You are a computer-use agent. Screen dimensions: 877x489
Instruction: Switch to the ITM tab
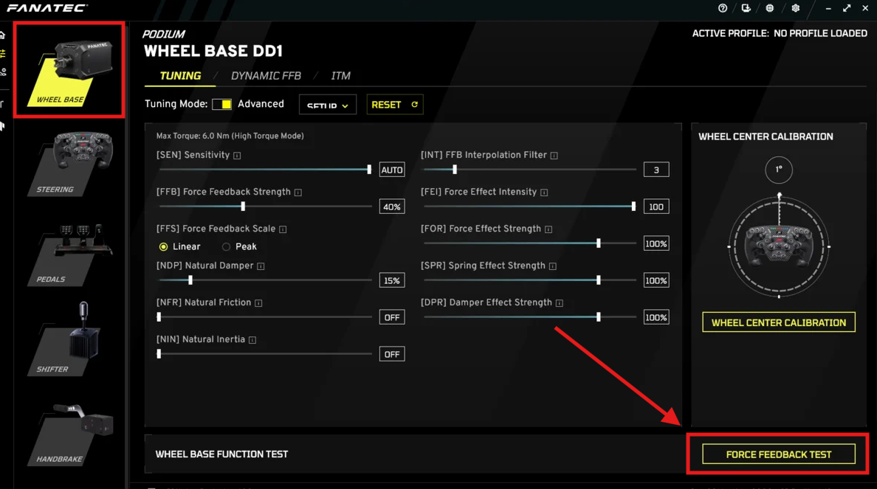click(x=340, y=75)
